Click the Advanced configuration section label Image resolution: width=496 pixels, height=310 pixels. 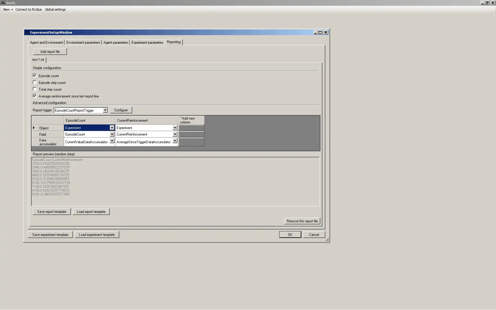(49, 103)
